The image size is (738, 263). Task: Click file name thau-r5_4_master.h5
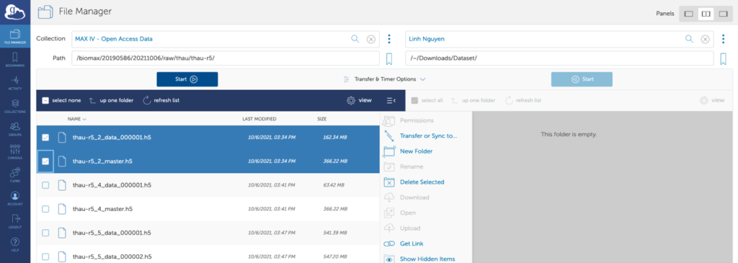tap(102, 209)
